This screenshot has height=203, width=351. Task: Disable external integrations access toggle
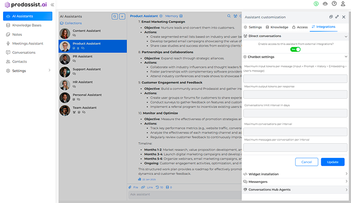click(x=295, y=49)
